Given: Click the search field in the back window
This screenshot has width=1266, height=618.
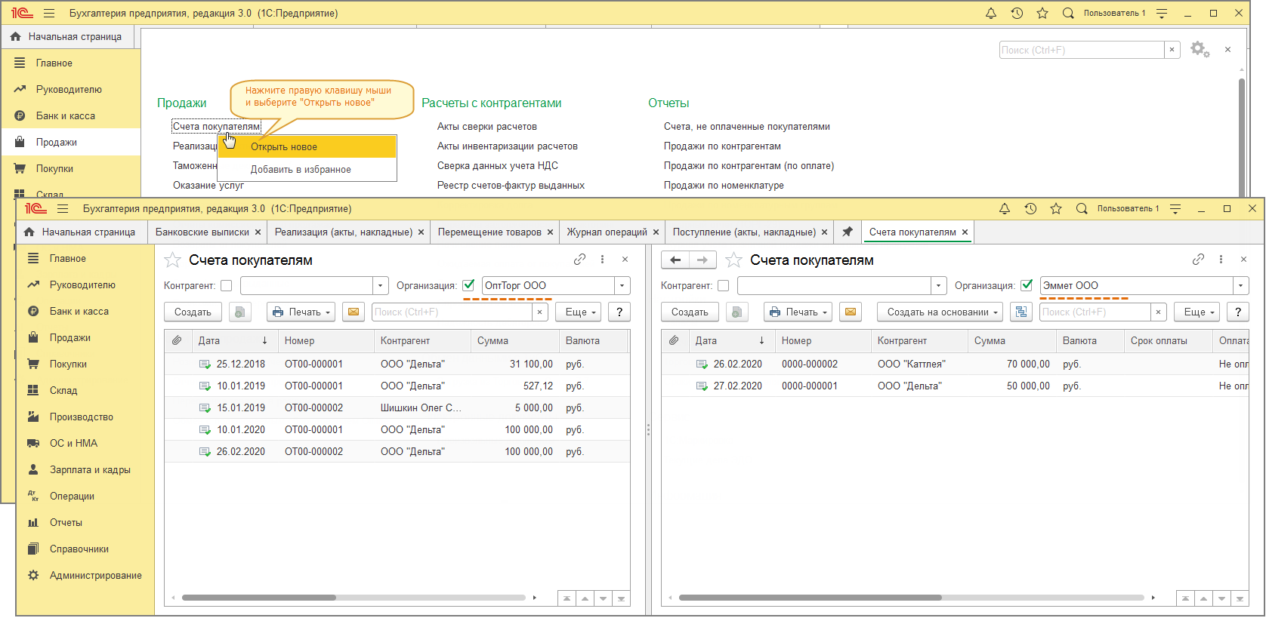Looking at the screenshot, I should point(1082,50).
